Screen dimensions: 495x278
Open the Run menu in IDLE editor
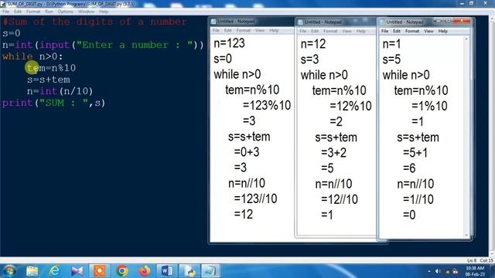[x=49, y=12]
